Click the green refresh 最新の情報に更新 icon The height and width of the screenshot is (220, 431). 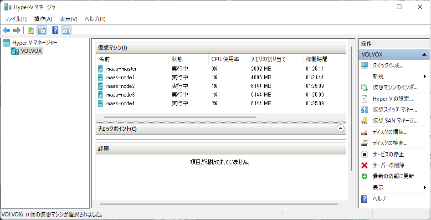364,176
